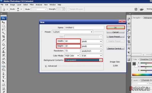Click the foreground color swatch
Viewport: 152px width, 93px height.
pyautogui.click(x=134, y=64)
